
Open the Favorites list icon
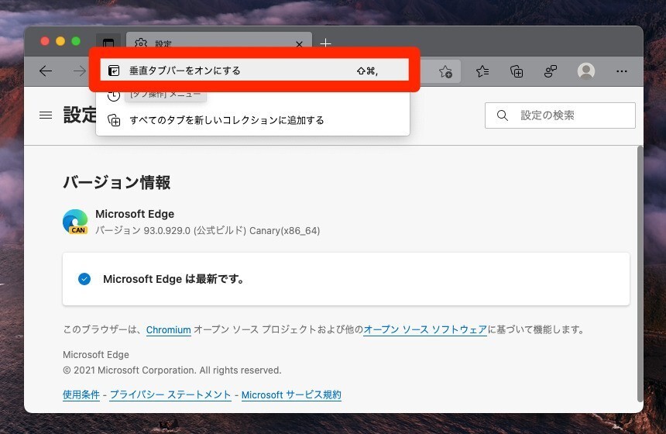point(482,71)
